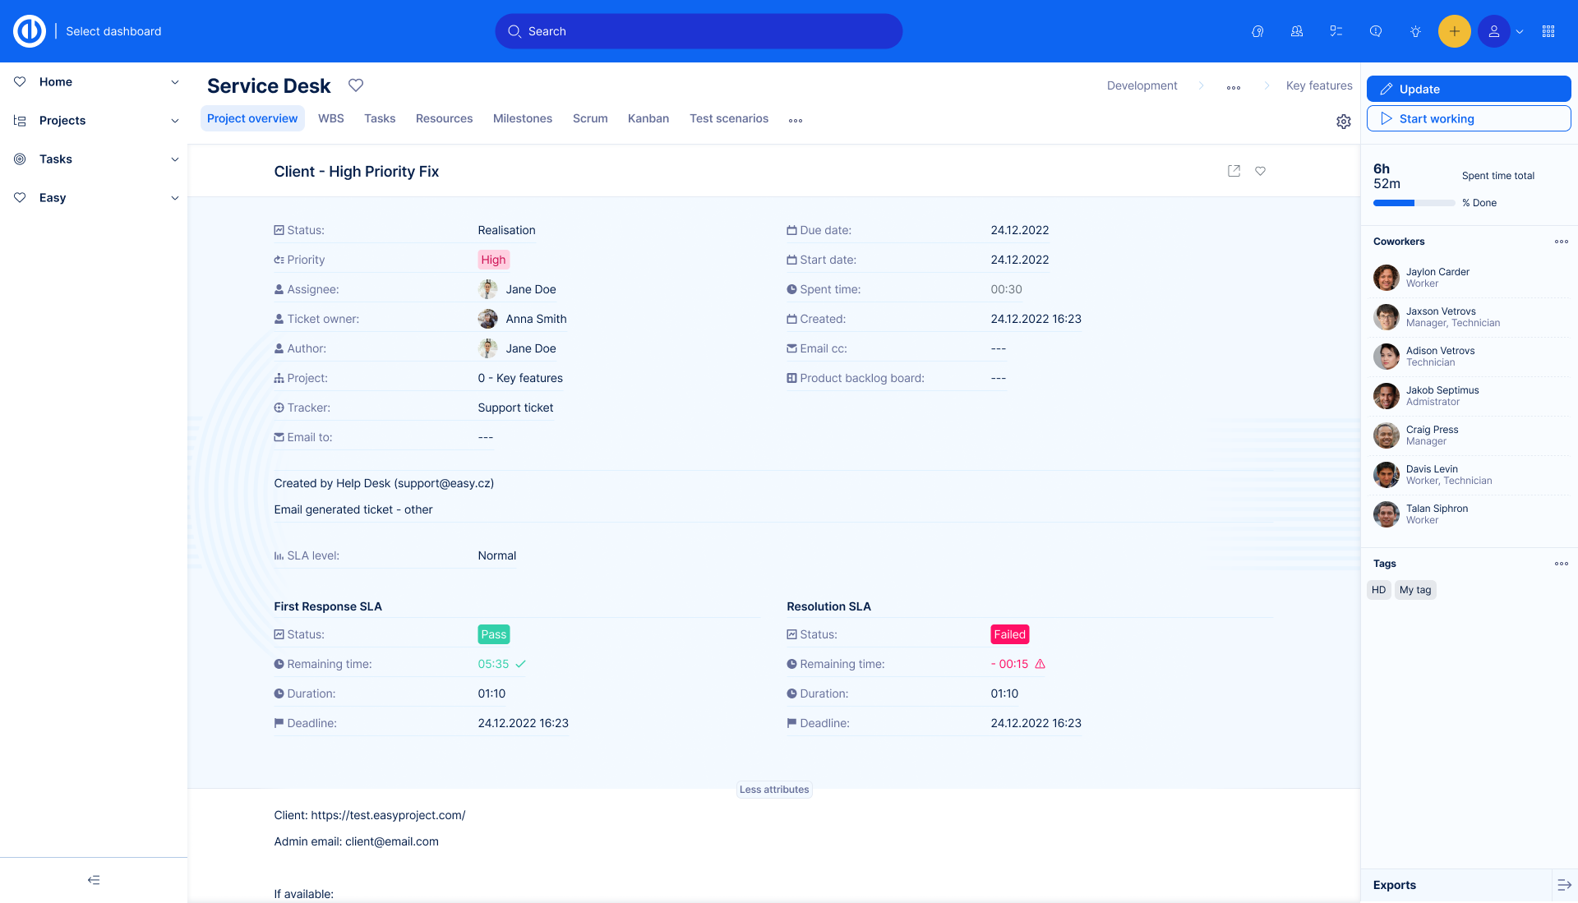Screen dimensions: 1578x903
Task: Favorite the Service Desk project heart
Action: (356, 85)
